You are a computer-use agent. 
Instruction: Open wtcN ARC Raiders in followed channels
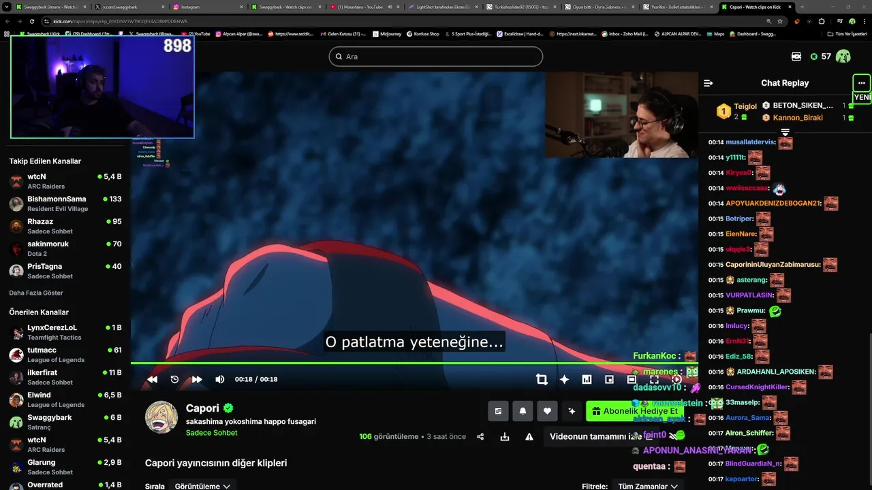pos(65,181)
